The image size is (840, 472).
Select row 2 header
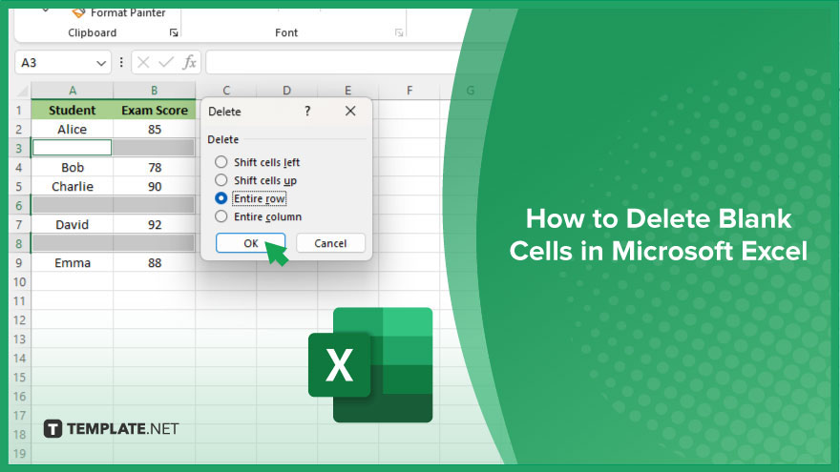tap(19, 129)
